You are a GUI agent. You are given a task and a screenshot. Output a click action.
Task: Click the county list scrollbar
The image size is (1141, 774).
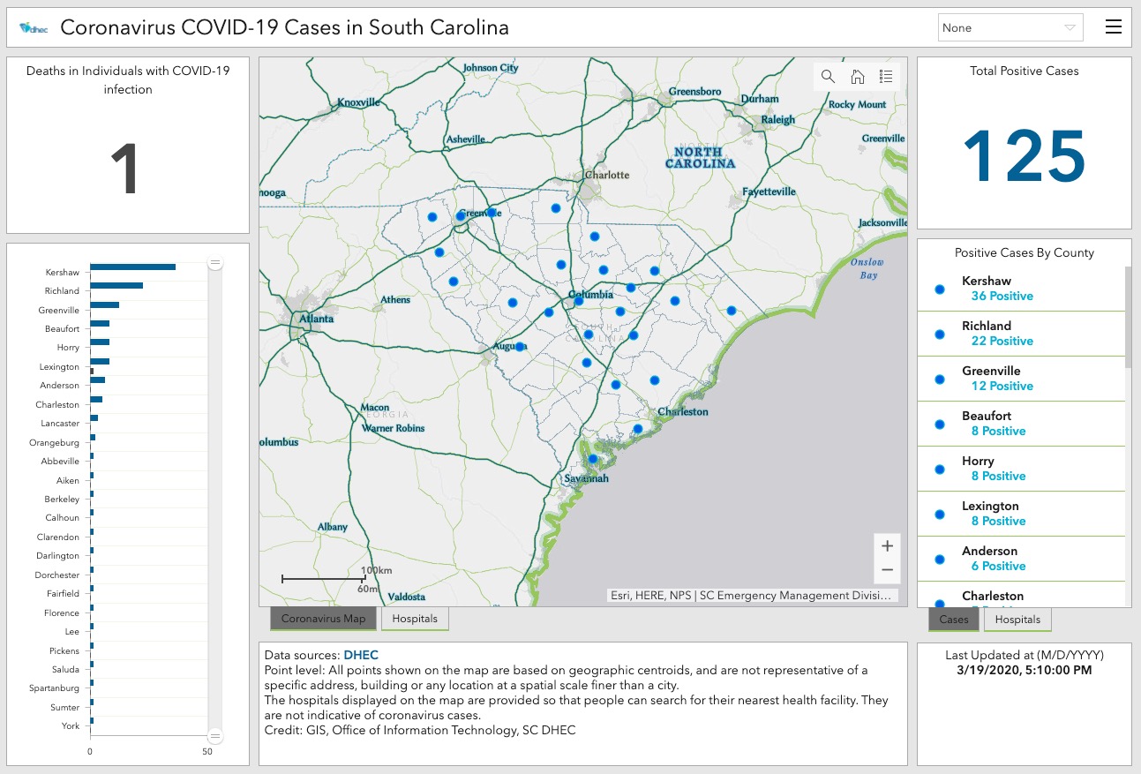pos(1127,318)
